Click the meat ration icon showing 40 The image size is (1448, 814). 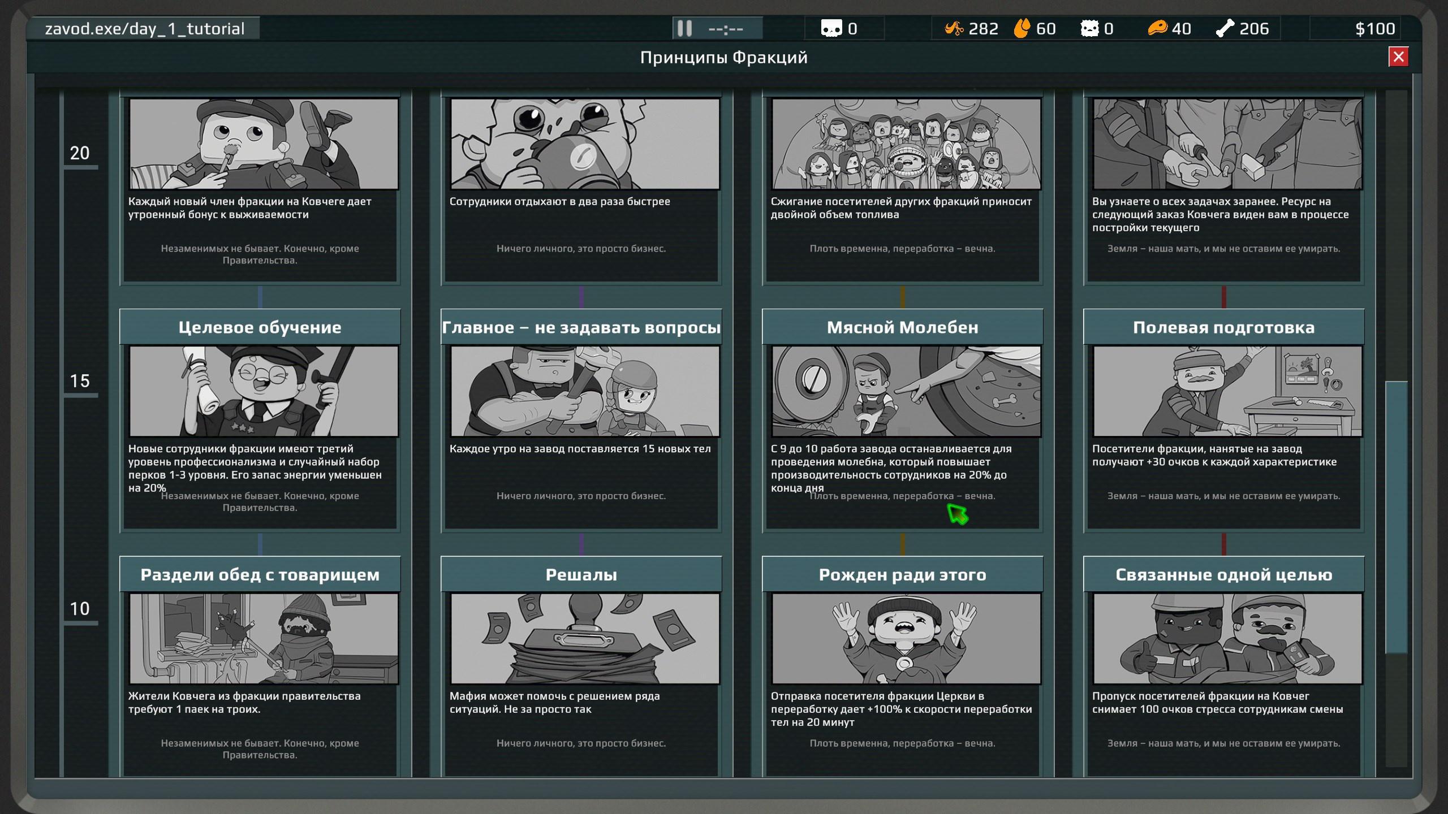point(1157,28)
